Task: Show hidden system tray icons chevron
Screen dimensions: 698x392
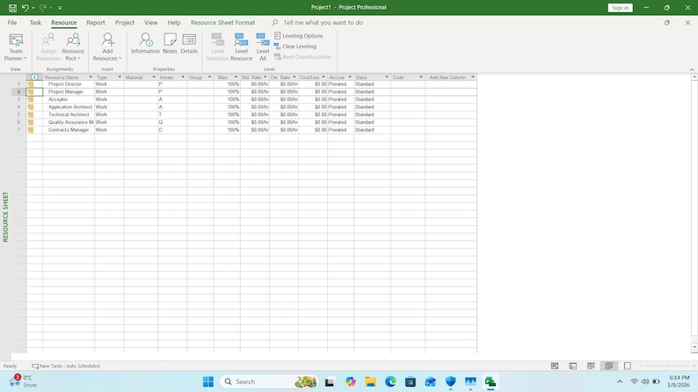Action: (620, 381)
